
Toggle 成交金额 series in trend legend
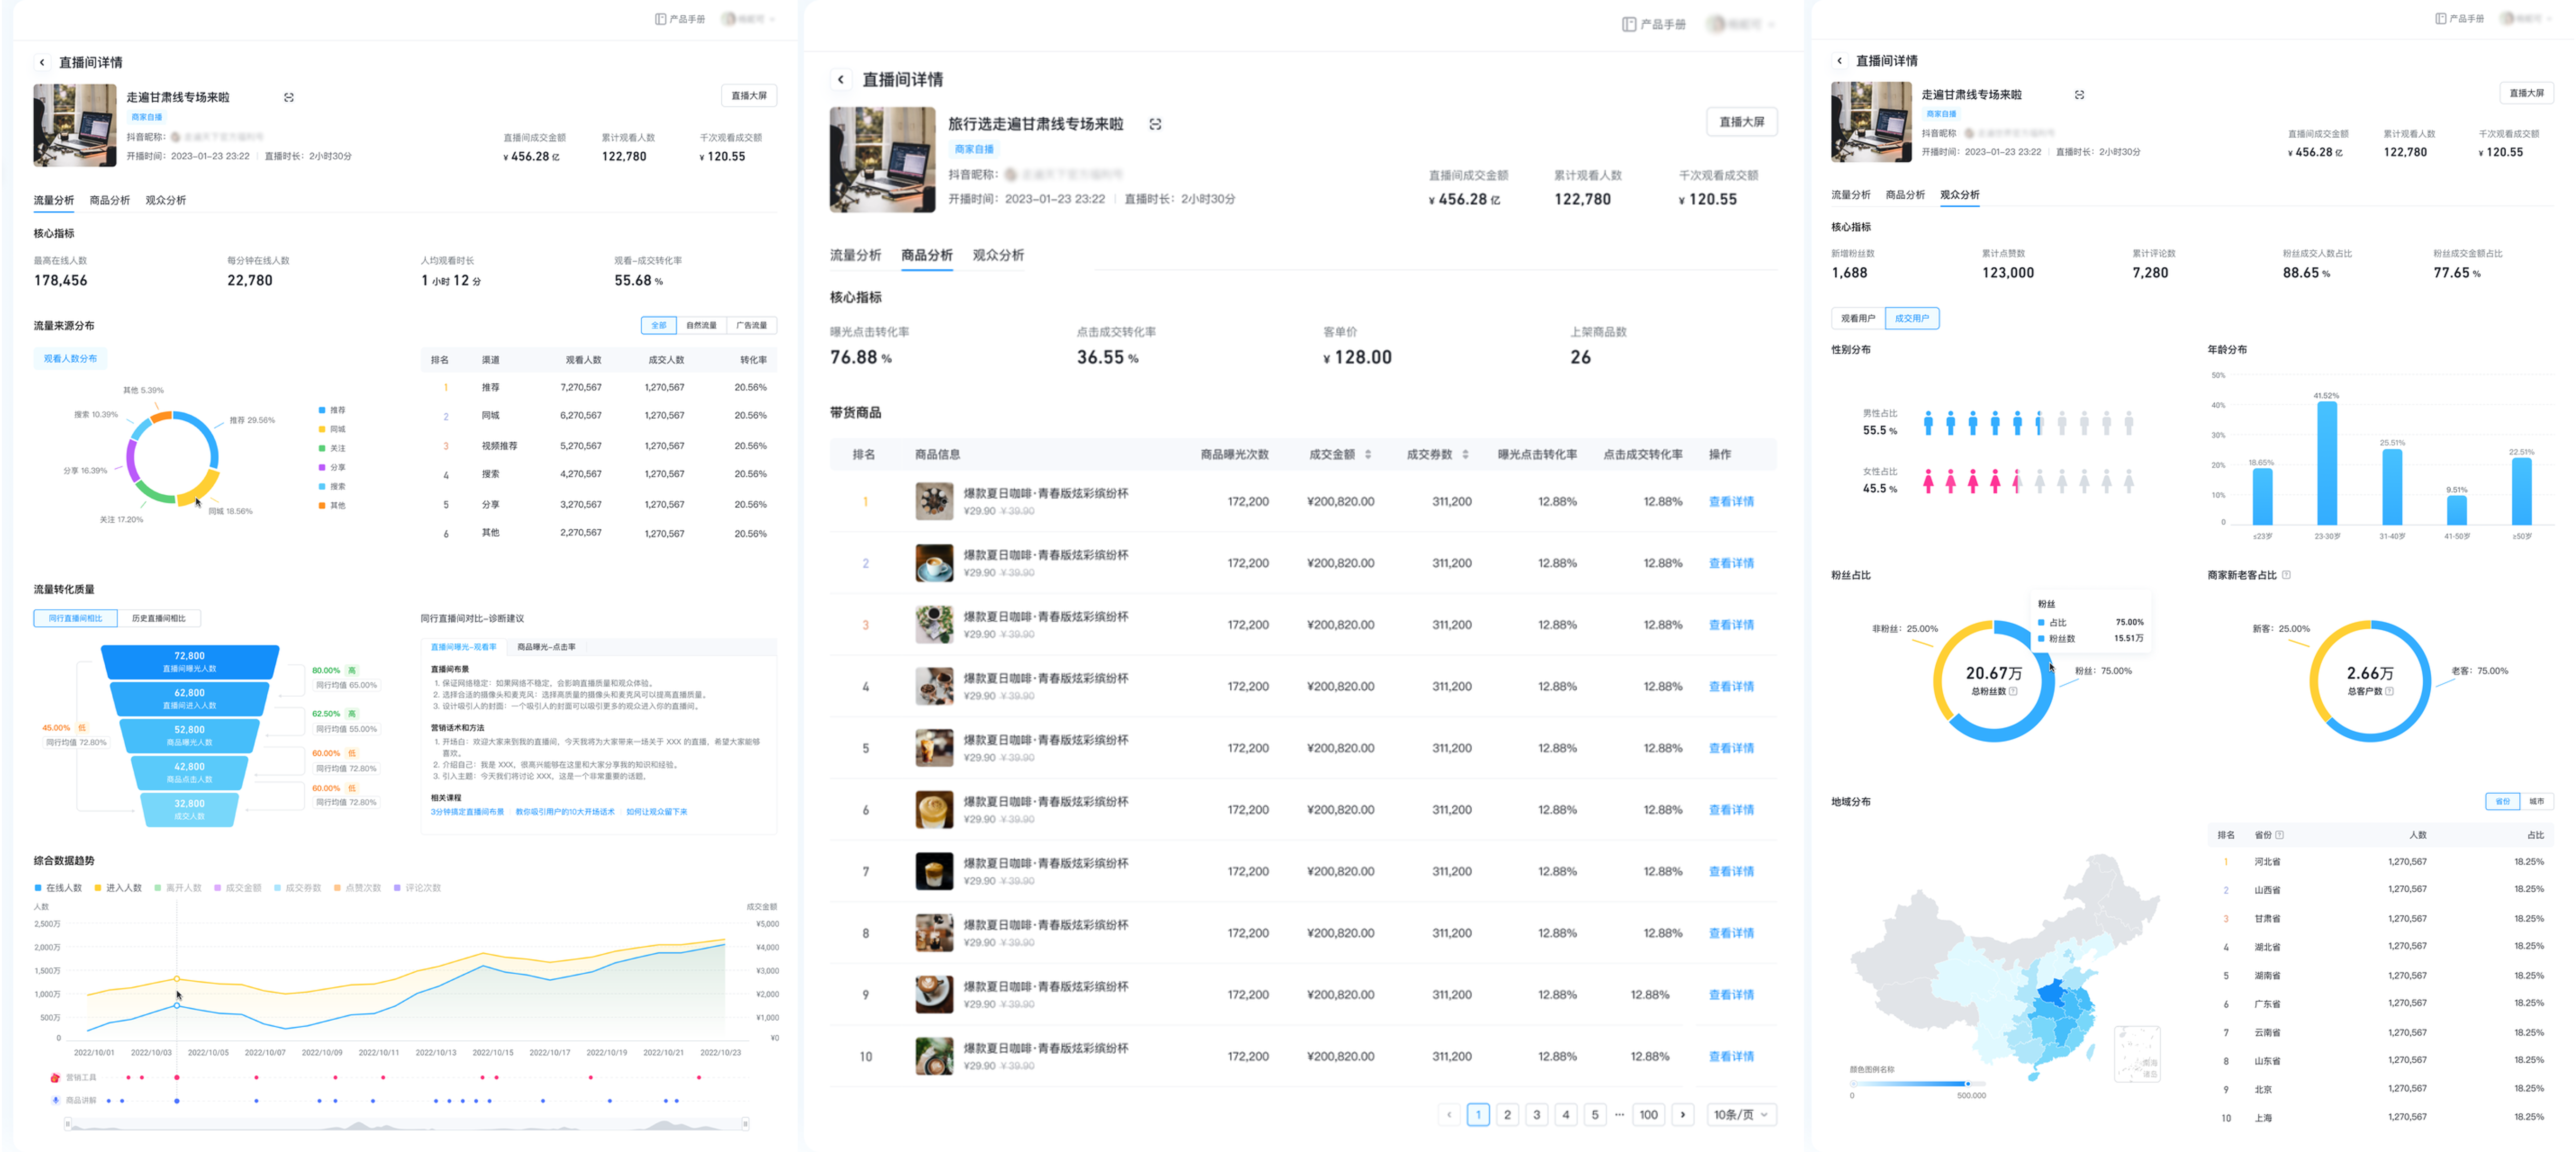click(x=238, y=888)
